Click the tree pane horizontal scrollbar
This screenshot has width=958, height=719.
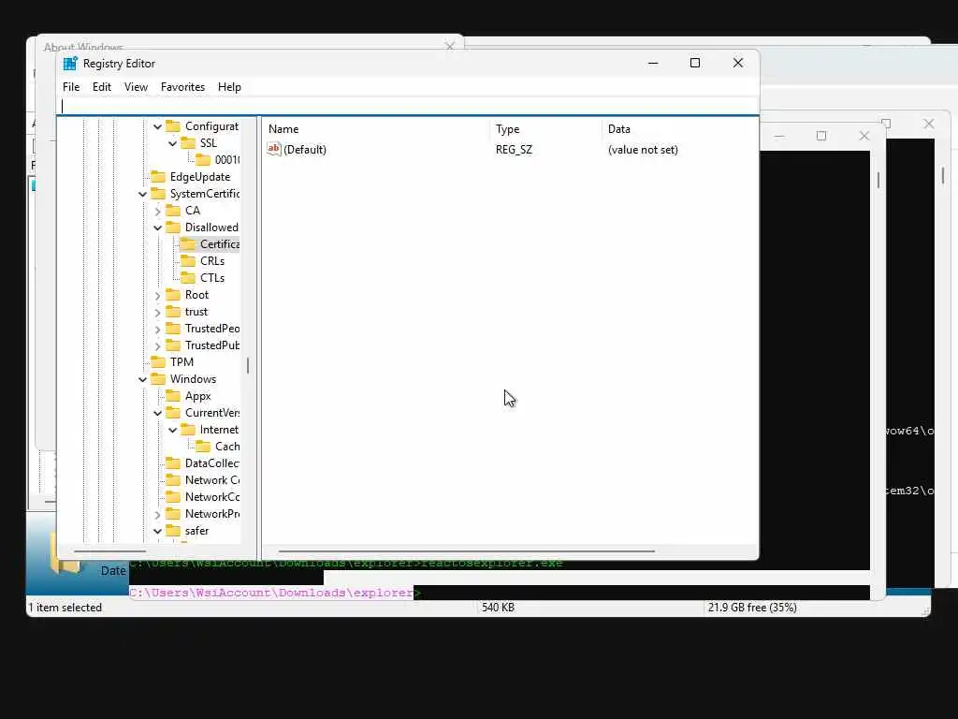point(110,551)
